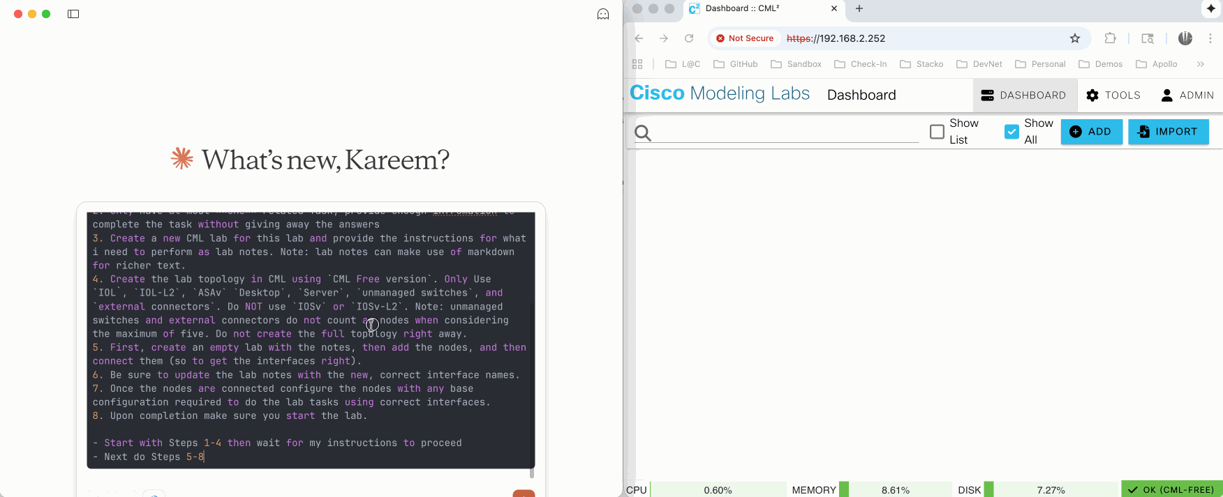Open a new browser tab
Viewport: 1223px width, 497px height.
click(859, 8)
